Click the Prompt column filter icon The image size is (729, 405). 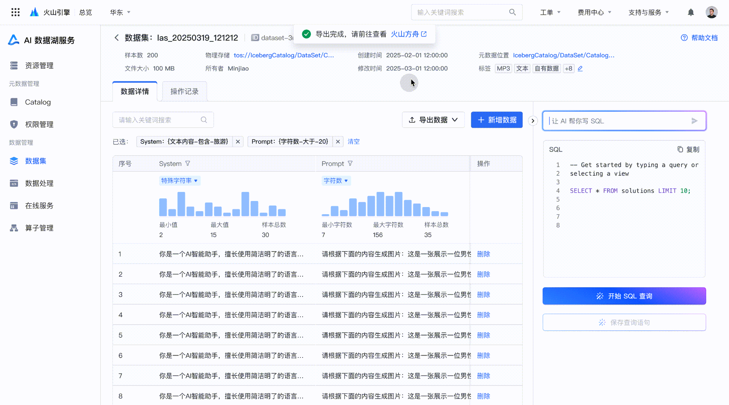[350, 164]
